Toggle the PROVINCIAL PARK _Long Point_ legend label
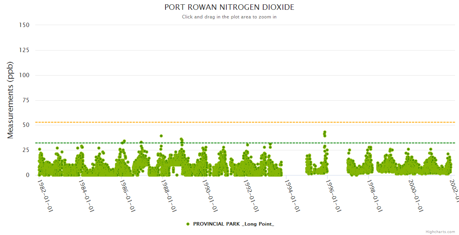Screen dimensions: 459x235 coord(233,224)
